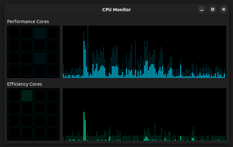The image size is (233, 147).
Task: Click the tallest cyan spike in Performance graph
Action: [x=84, y=59]
